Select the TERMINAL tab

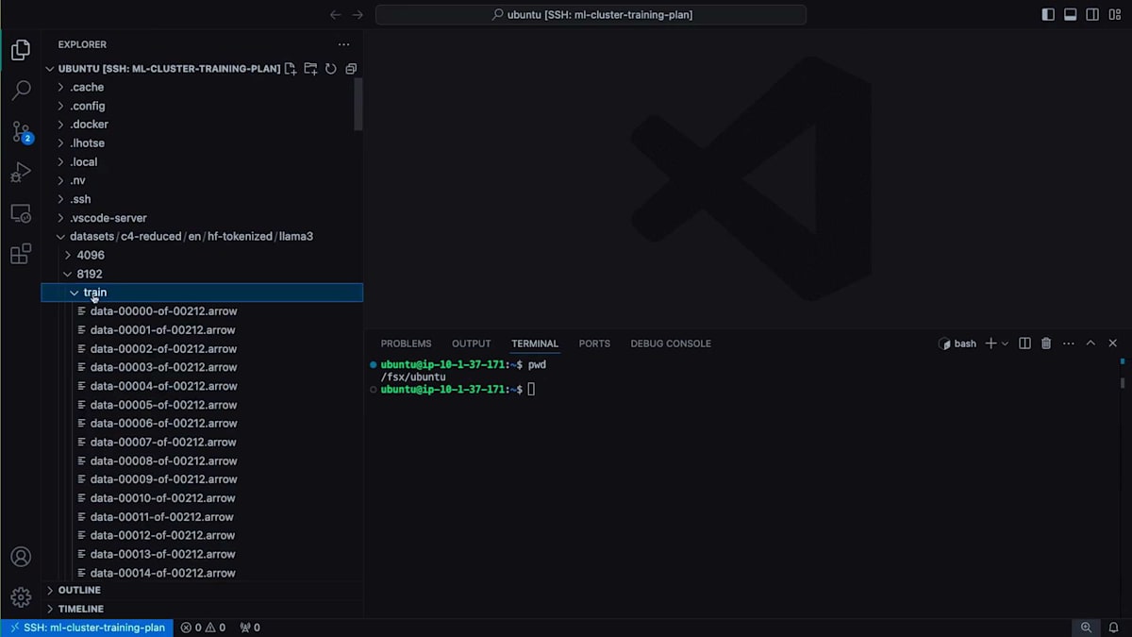535,344
